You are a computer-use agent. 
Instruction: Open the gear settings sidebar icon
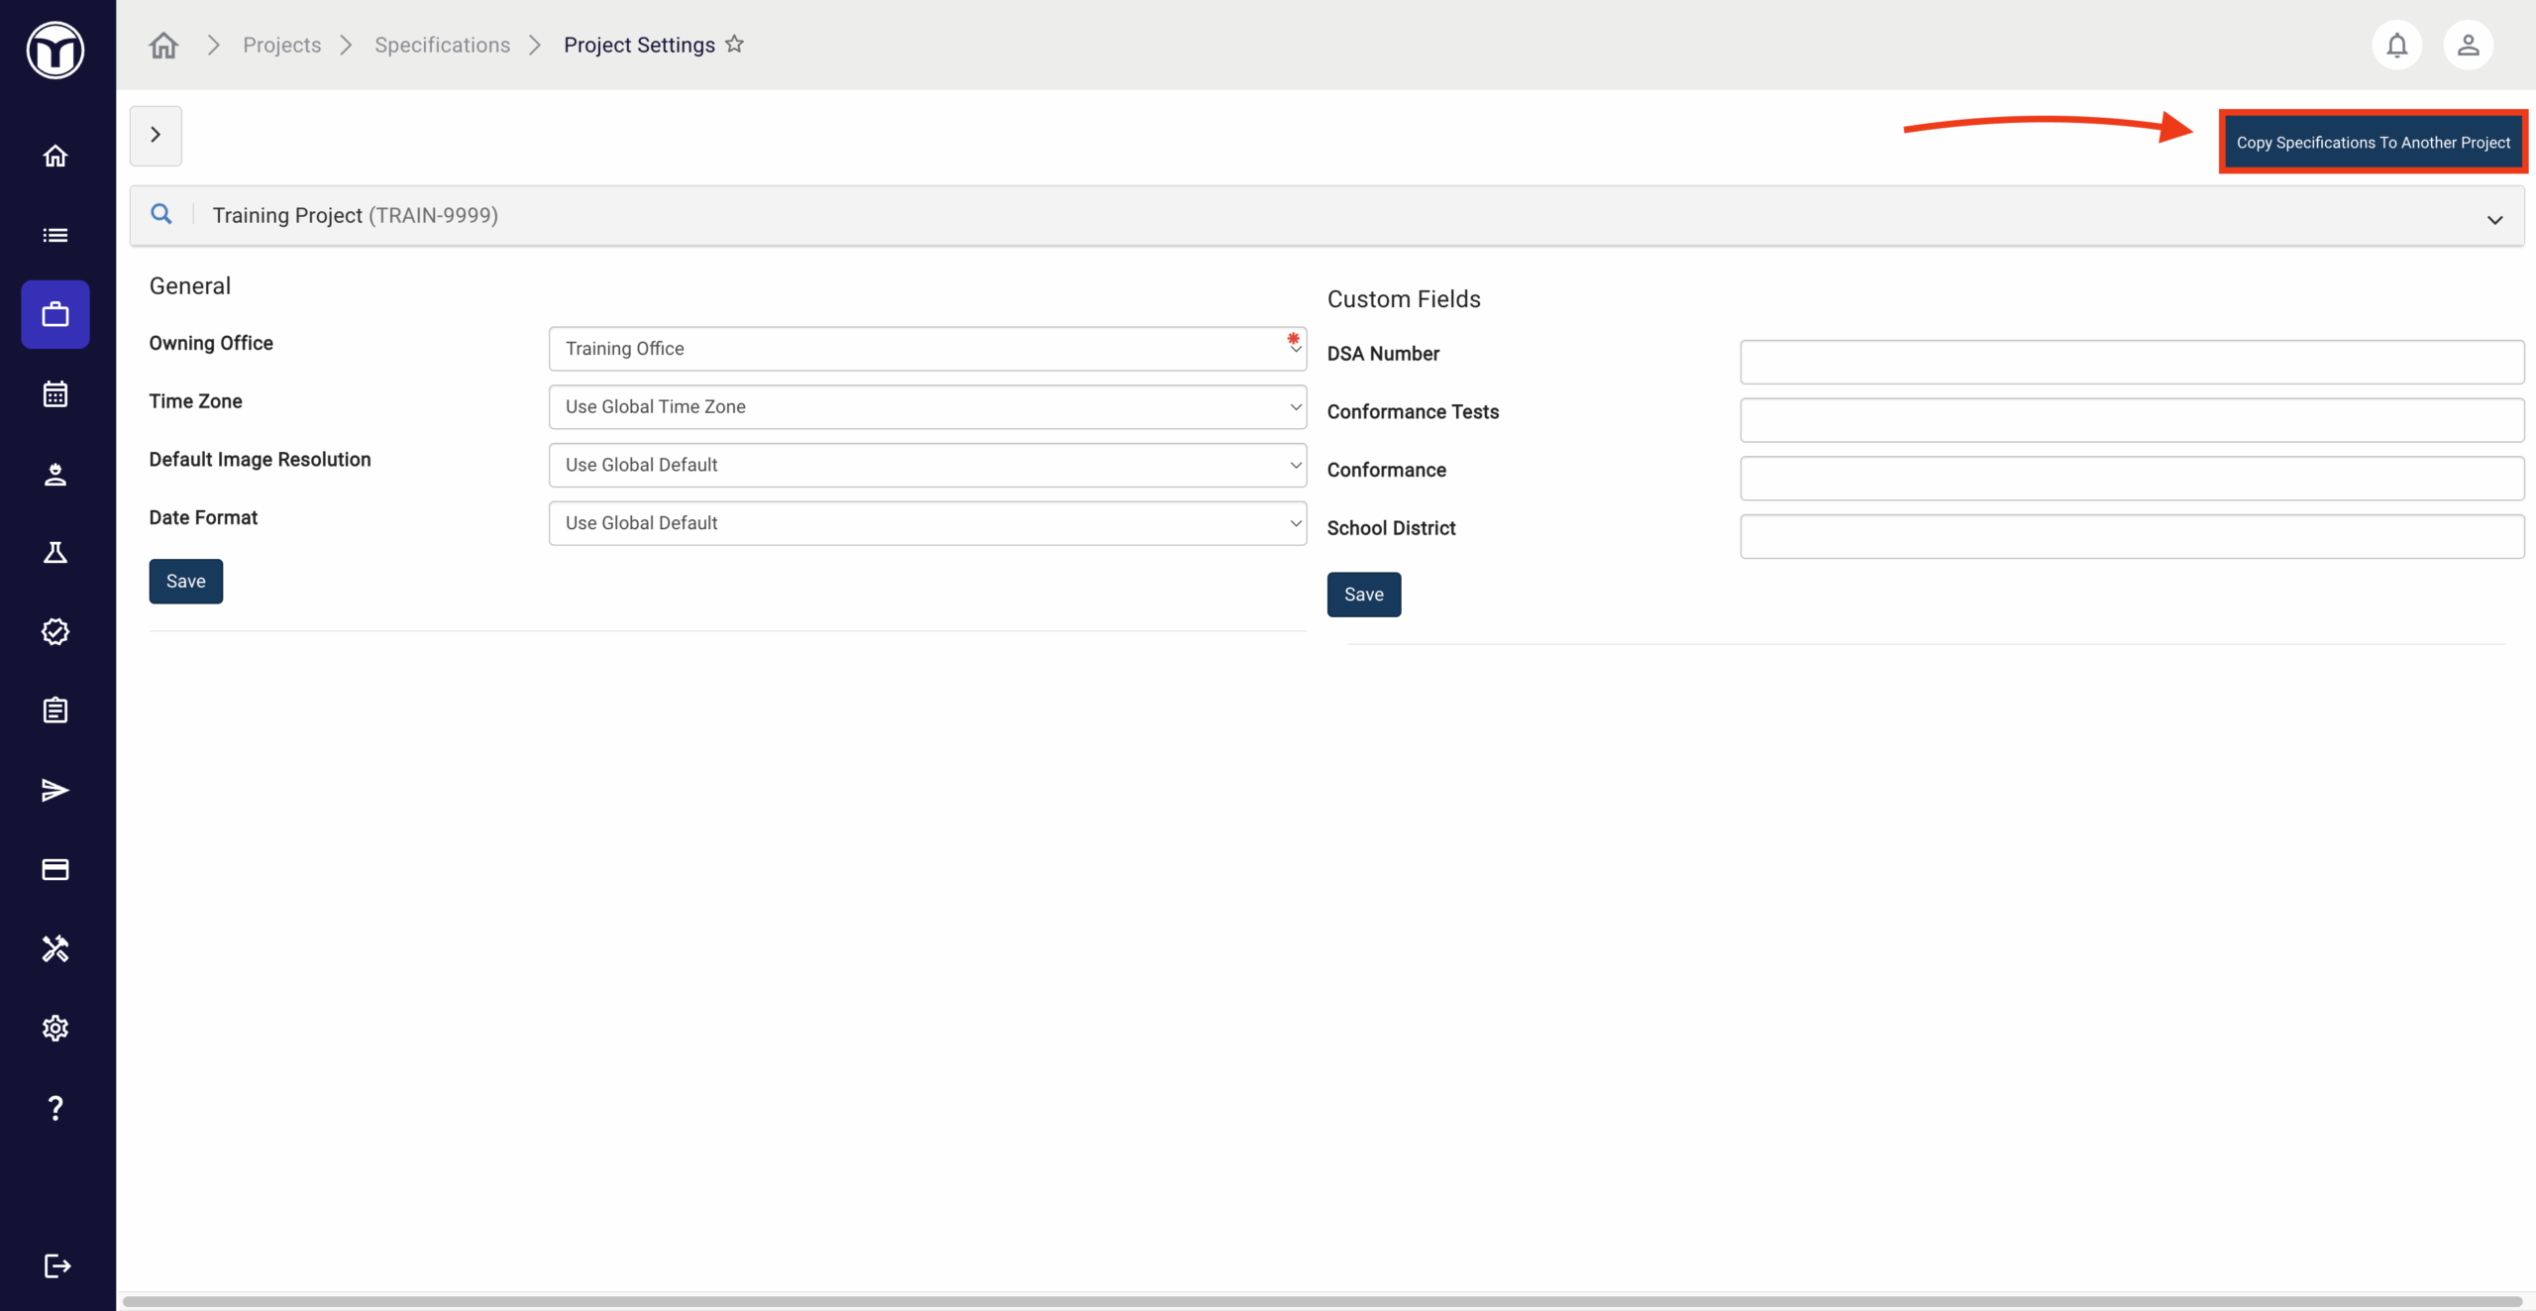coord(55,1028)
